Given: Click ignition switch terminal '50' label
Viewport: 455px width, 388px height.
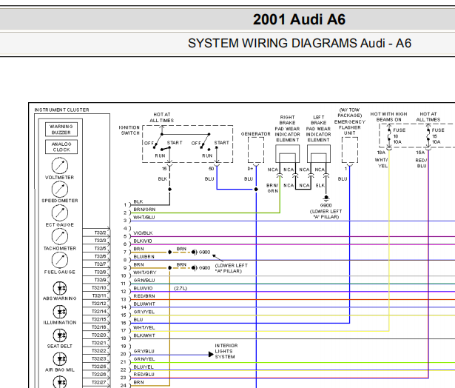Looking at the screenshot, I should (212, 168).
